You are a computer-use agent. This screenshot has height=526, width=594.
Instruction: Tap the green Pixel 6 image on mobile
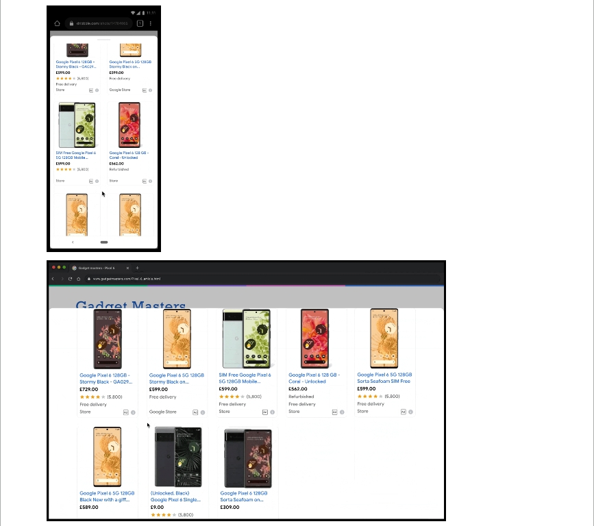pos(77,125)
